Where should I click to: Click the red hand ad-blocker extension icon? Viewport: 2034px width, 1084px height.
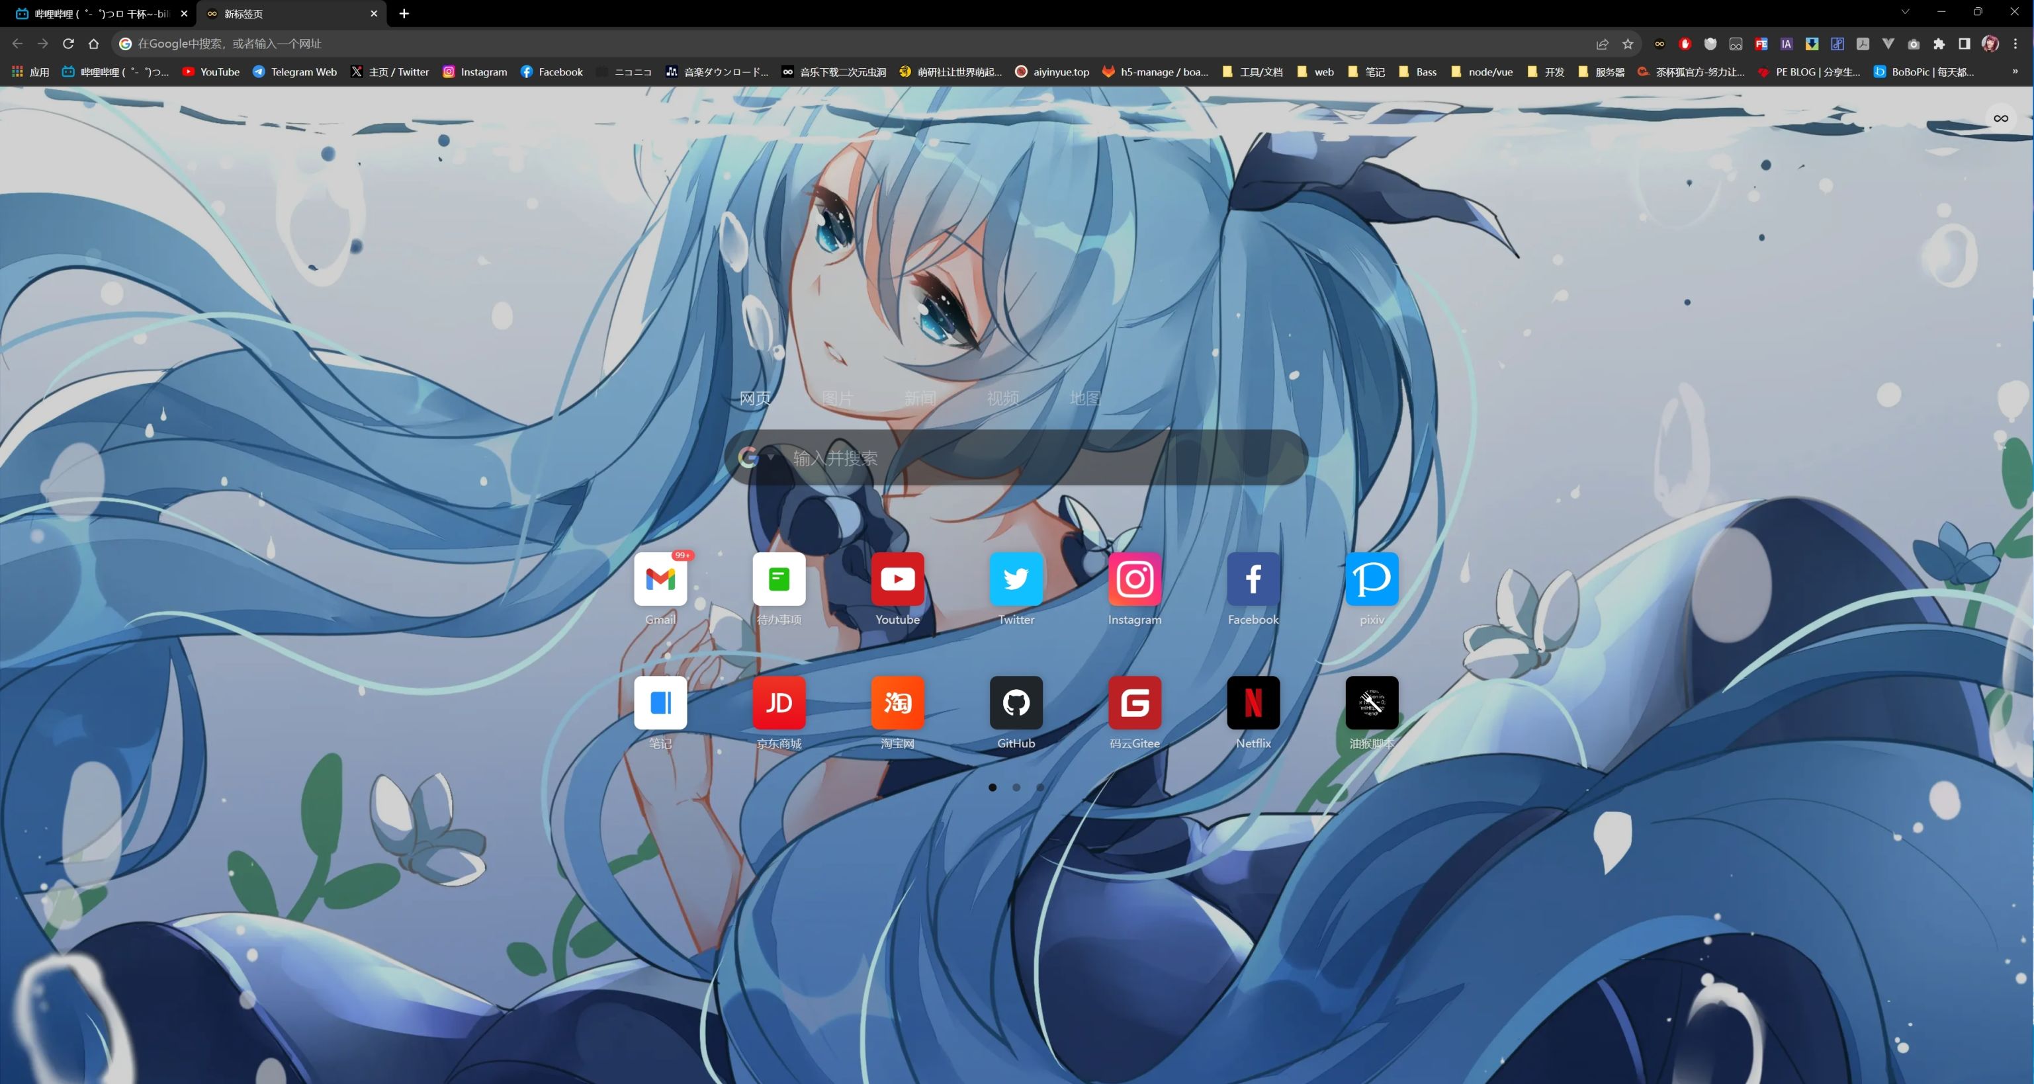1684,44
